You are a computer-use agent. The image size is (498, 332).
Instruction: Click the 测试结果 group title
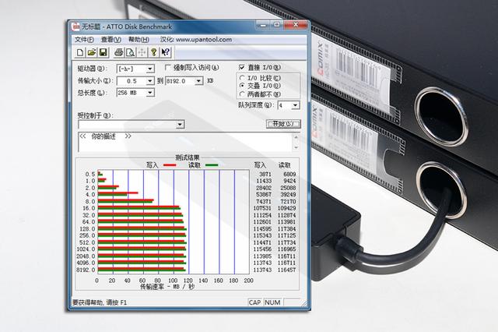pos(188,157)
